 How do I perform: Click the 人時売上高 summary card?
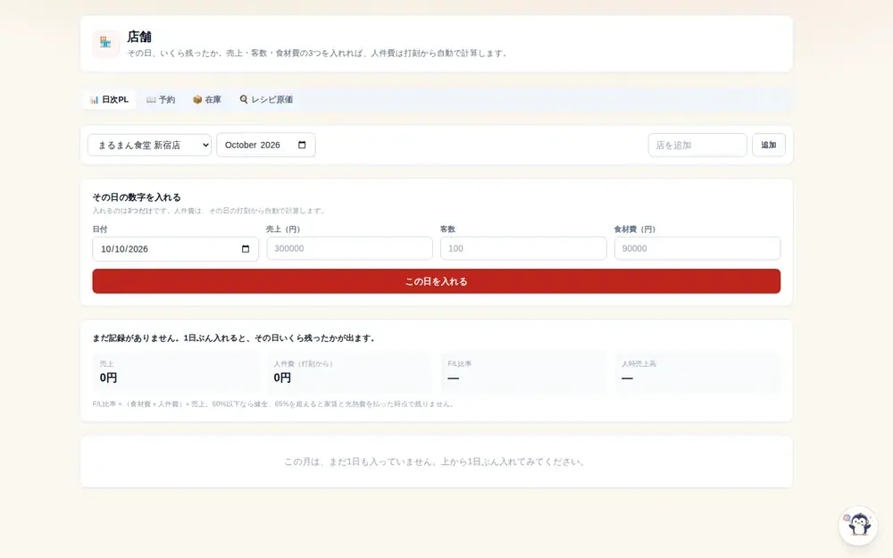tap(697, 372)
